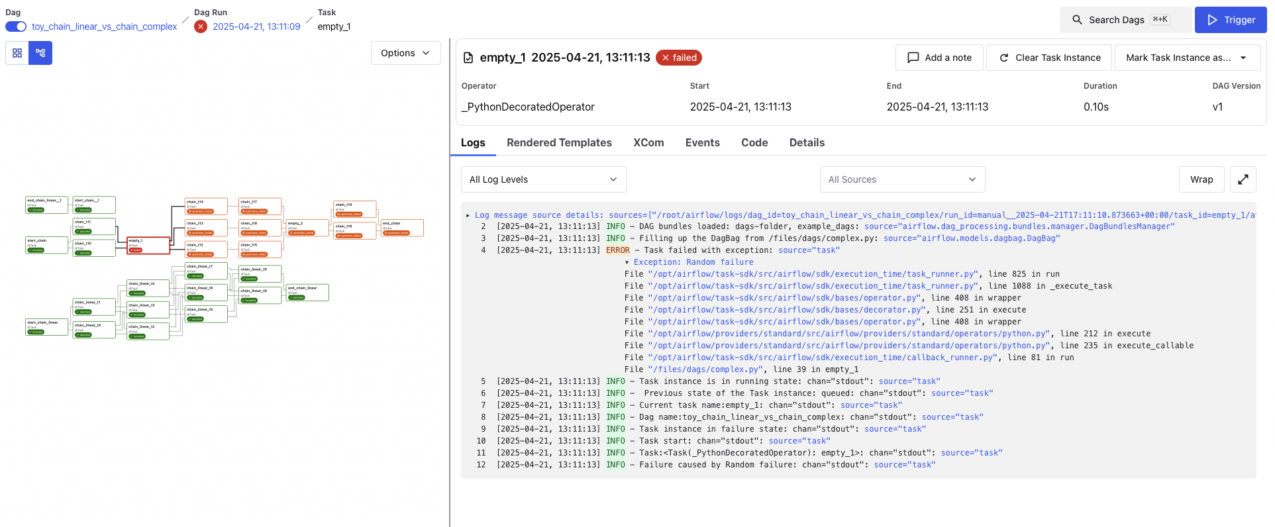This screenshot has width=1275, height=527.
Task: Open the 2025-04-21, 13:11:09 Dag Run link
Action: point(256,26)
